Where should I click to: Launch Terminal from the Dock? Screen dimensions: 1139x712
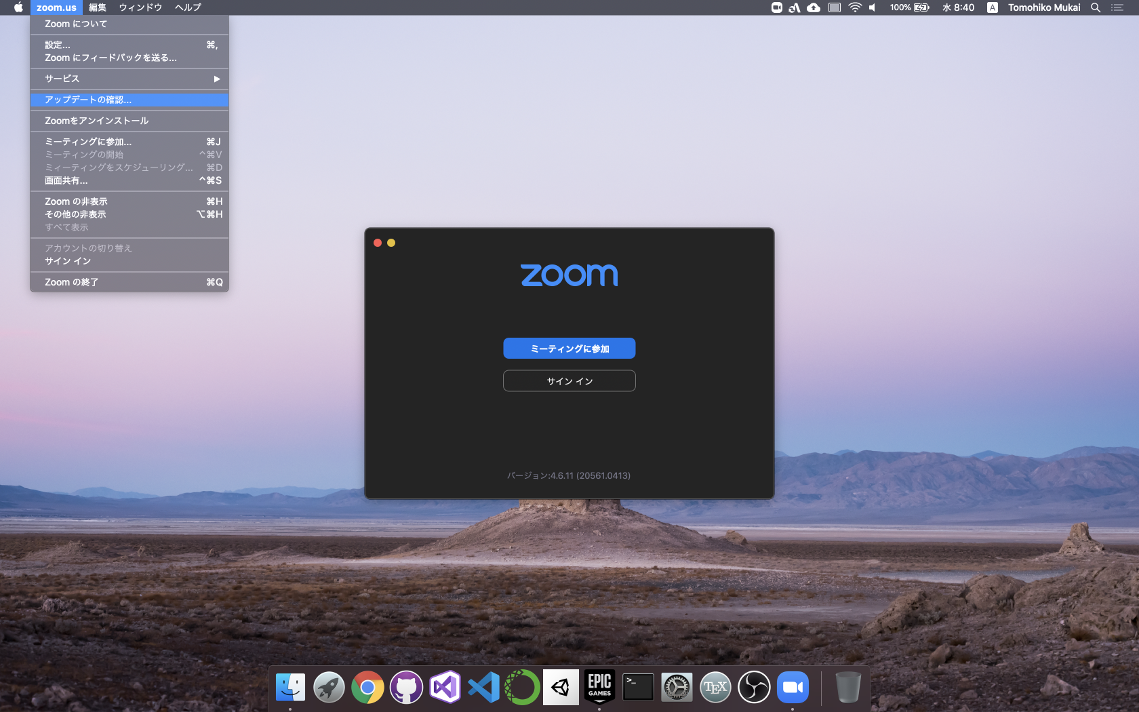638,687
